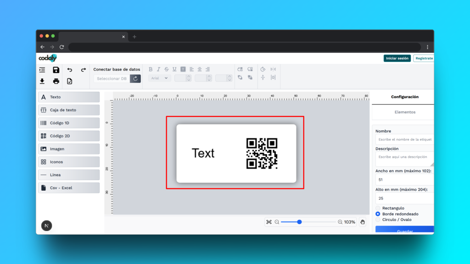
Task: Select the Borde redondeado option
Action: tap(378, 214)
